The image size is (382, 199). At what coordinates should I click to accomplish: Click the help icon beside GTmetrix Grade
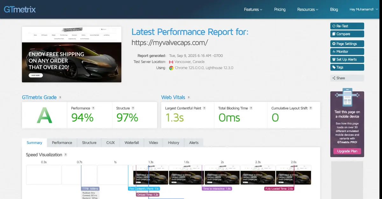coord(60,98)
